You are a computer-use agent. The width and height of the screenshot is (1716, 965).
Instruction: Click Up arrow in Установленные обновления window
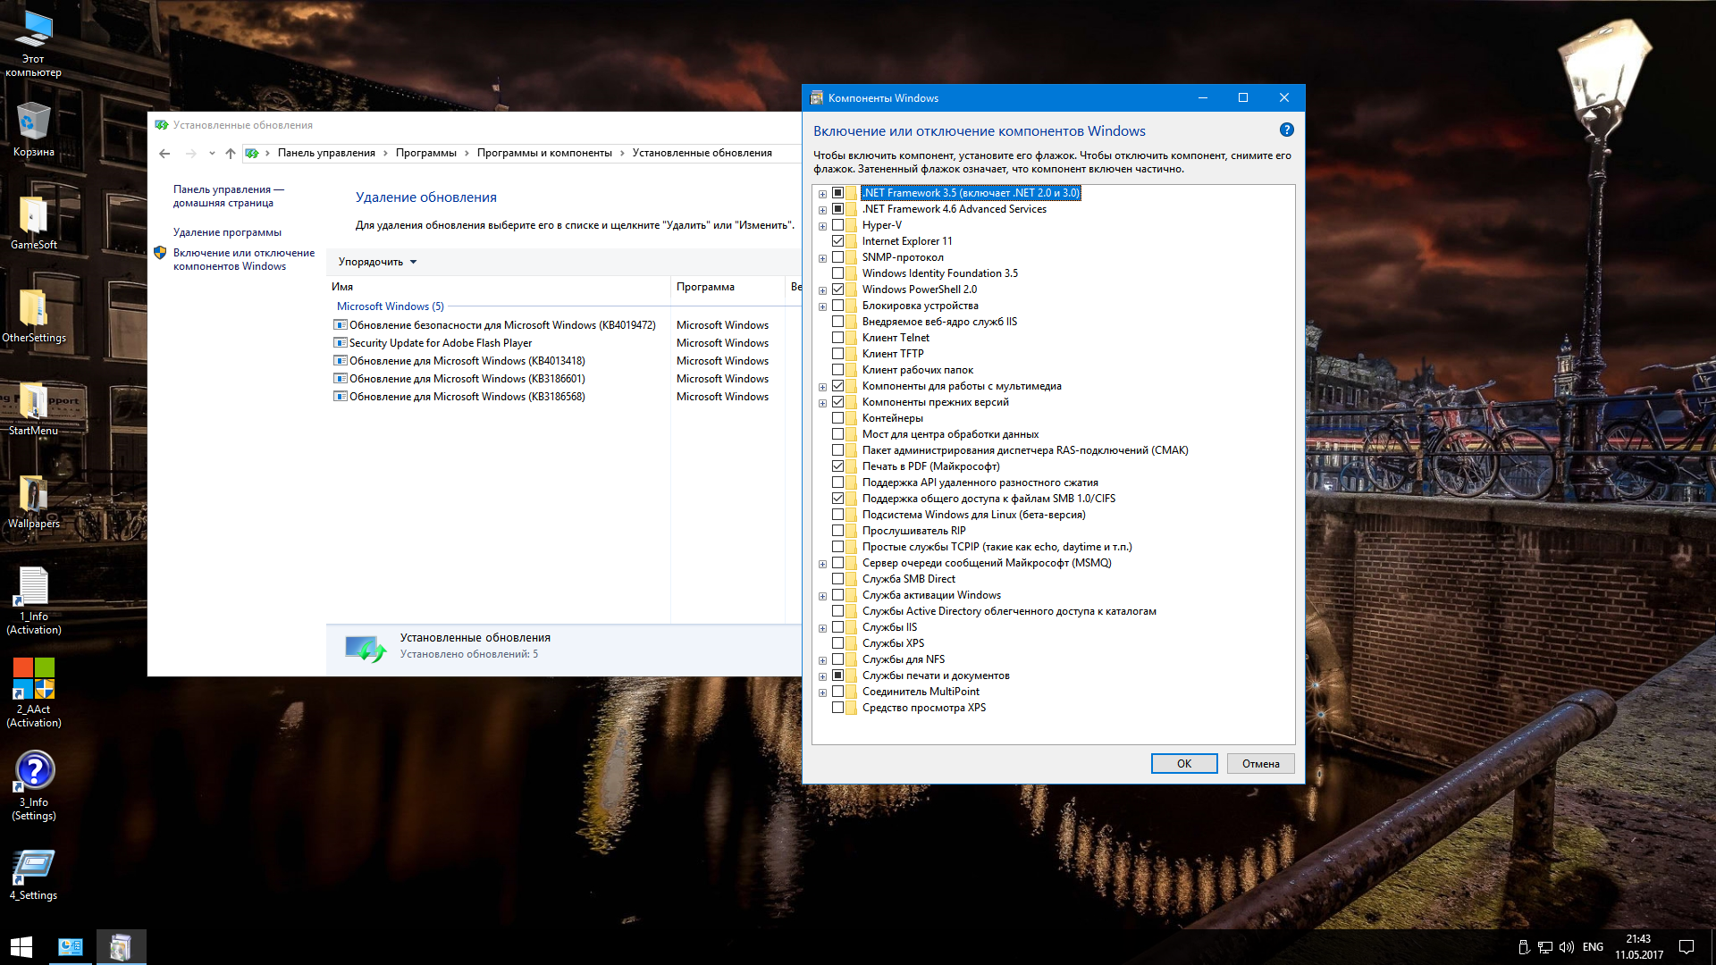click(x=231, y=154)
